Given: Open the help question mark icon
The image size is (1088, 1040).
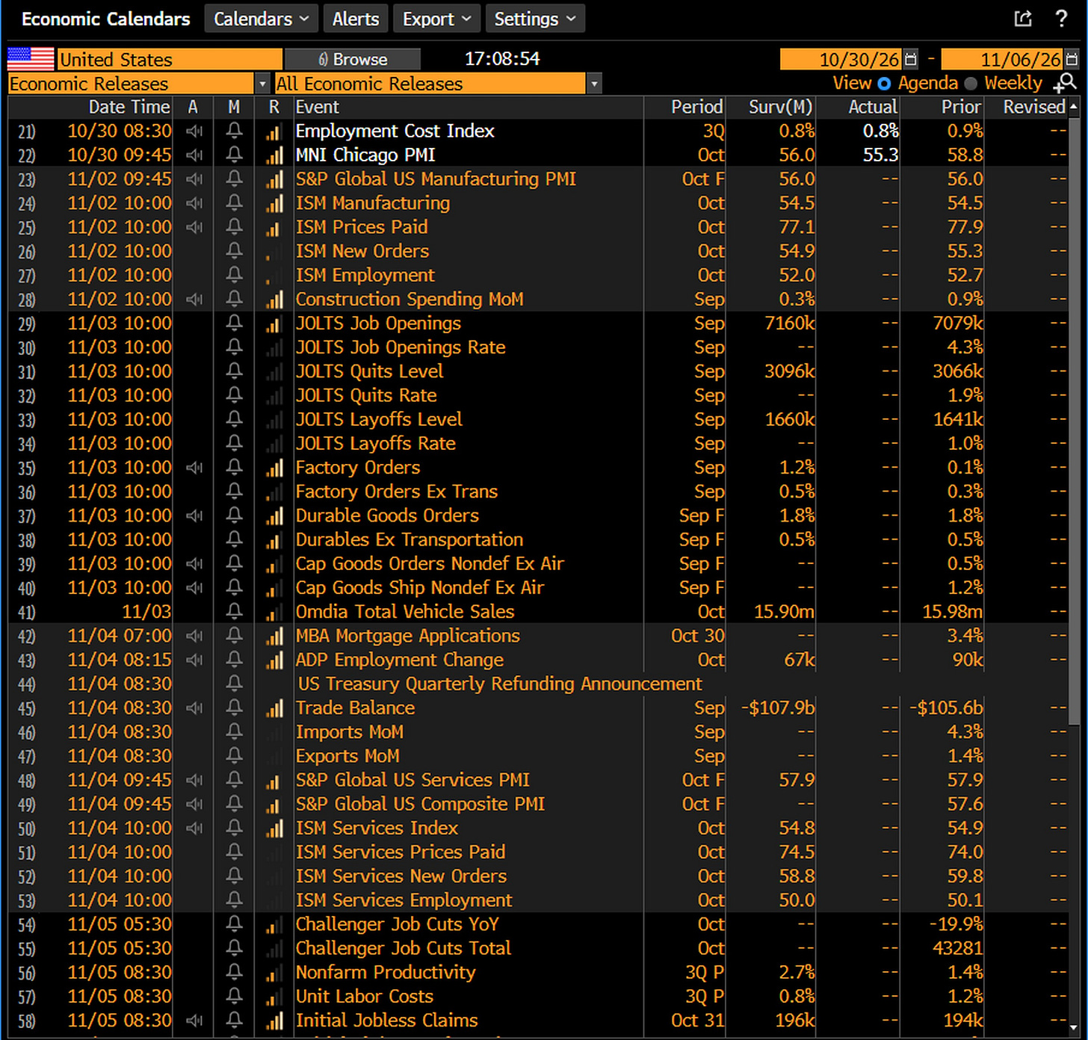Looking at the screenshot, I should (x=1061, y=19).
